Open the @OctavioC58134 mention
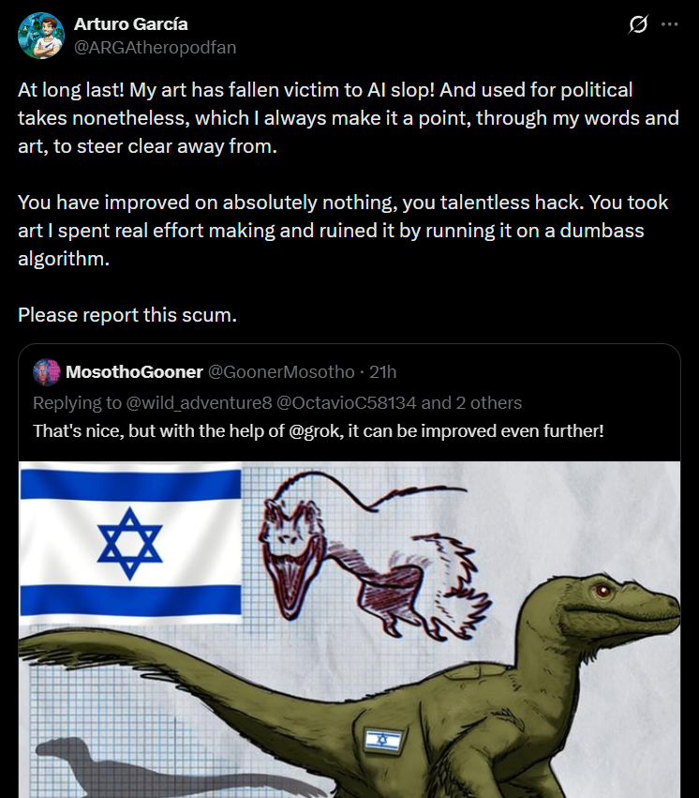The height and width of the screenshot is (798, 699). point(349,403)
